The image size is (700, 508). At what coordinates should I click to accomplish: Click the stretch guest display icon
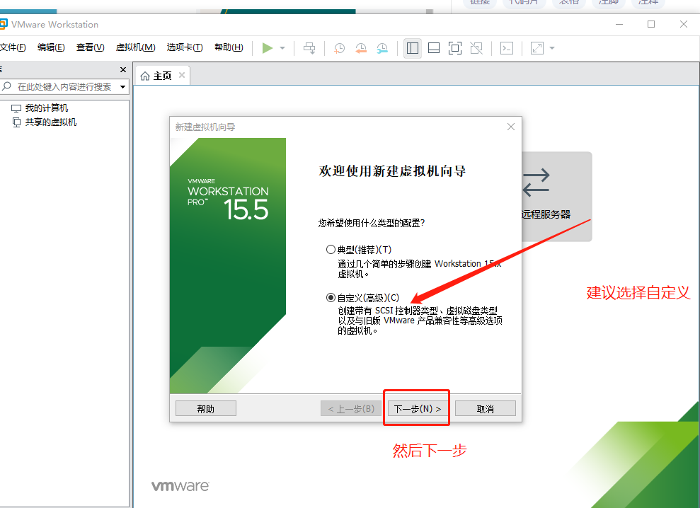click(537, 48)
